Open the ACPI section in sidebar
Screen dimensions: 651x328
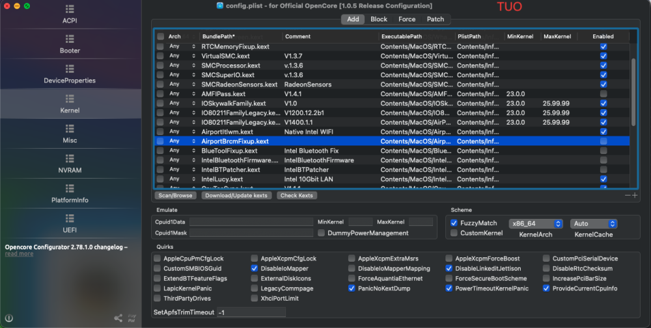[x=70, y=14]
